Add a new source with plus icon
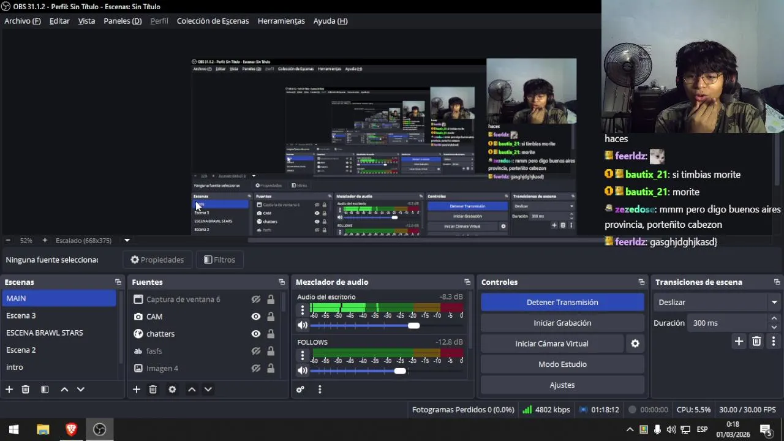Image resolution: width=784 pixels, height=441 pixels. (137, 390)
